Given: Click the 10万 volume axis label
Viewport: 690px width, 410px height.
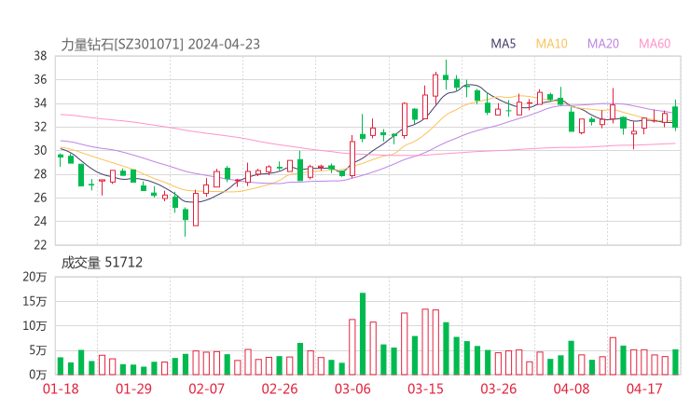Looking at the screenshot, I should point(34,326).
